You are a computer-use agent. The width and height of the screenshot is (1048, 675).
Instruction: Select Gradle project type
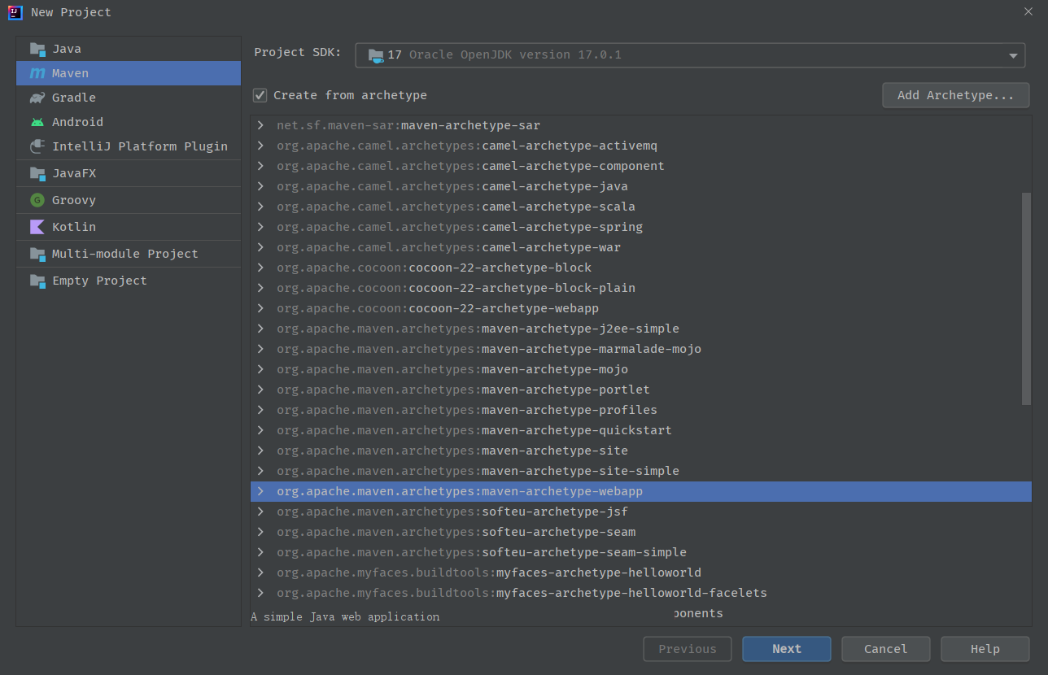coord(129,98)
